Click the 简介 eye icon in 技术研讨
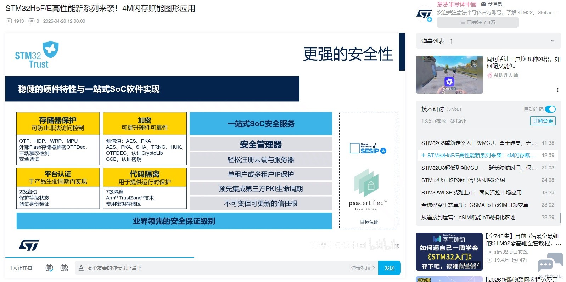566x282 pixels. pyautogui.click(x=452, y=121)
